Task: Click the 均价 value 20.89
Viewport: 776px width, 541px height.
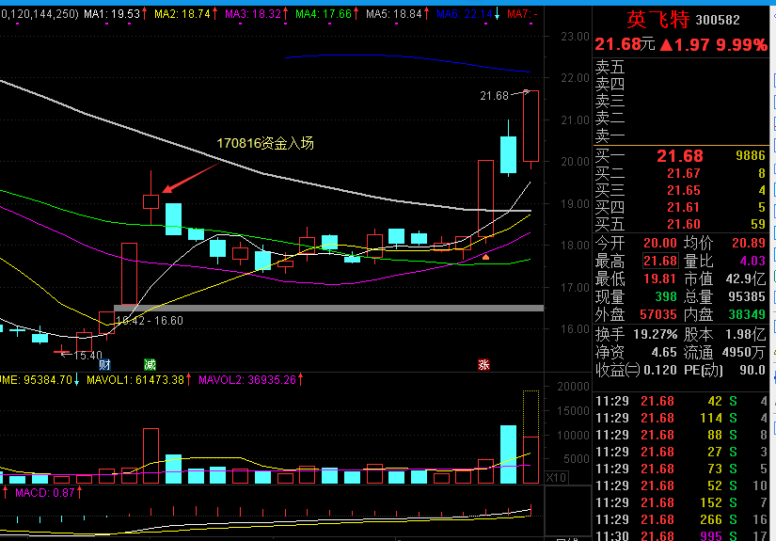Action: point(749,243)
